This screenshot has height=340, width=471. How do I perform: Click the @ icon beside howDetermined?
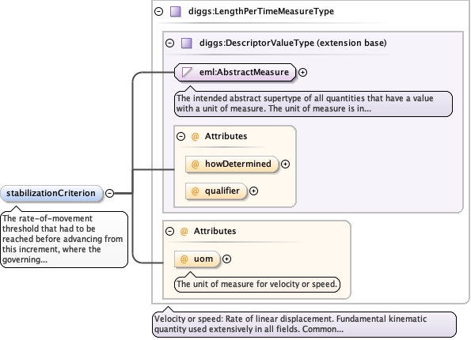(x=196, y=164)
